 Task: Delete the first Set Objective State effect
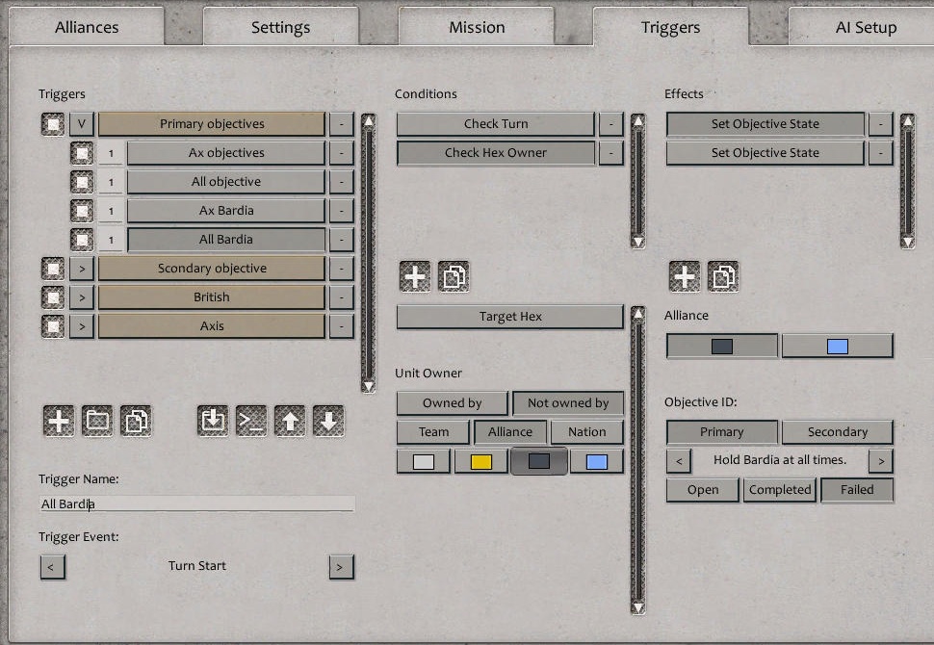pyautogui.click(x=881, y=124)
